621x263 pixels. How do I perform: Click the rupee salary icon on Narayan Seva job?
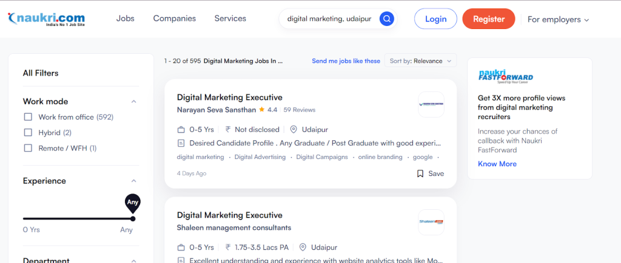(x=228, y=129)
